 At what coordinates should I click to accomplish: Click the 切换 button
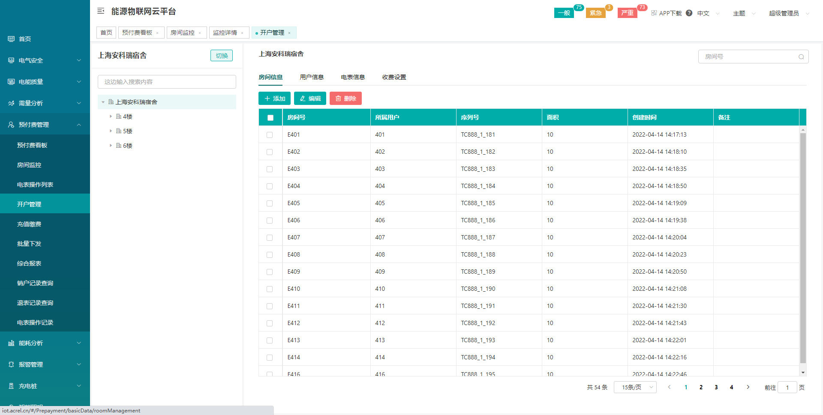click(221, 56)
